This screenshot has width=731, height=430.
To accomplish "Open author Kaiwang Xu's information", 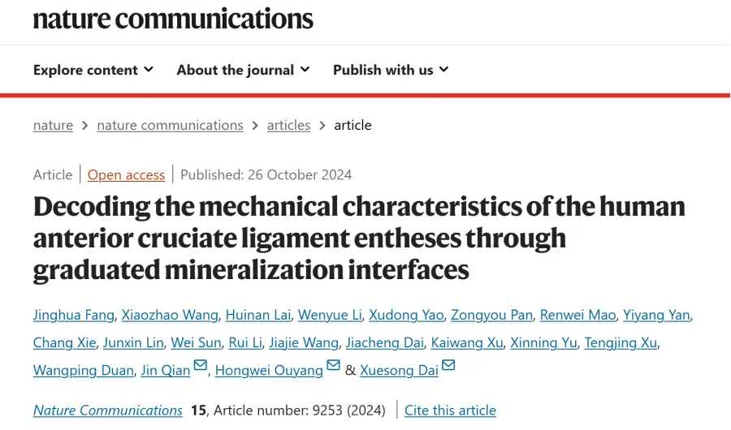I will [x=467, y=342].
